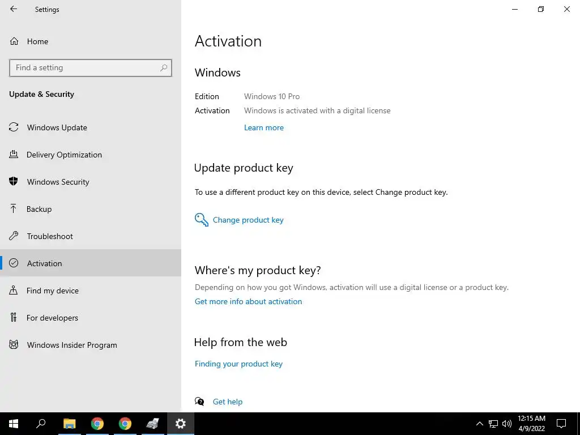580x435 pixels.
Task: Click Change product key link
Action: point(248,220)
